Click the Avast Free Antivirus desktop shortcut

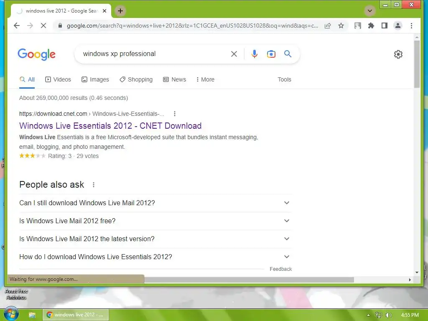16,293
